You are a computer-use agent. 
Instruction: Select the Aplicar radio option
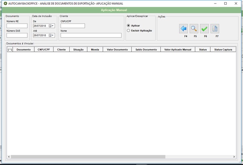point(128,26)
